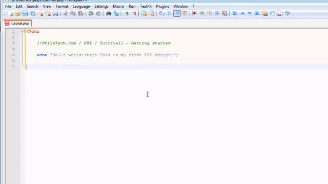The width and height of the screenshot is (328, 184).
Task: Zoom out using toolbar icon
Action: click(x=134, y=14)
